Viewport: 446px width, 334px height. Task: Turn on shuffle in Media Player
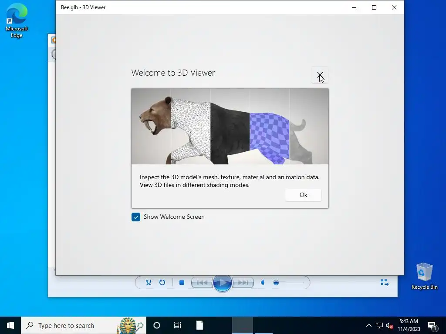(149, 283)
